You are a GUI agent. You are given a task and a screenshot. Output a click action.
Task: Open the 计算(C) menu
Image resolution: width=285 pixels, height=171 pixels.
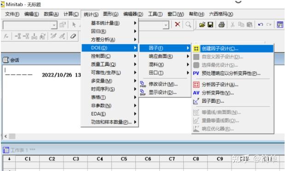(x=71, y=14)
